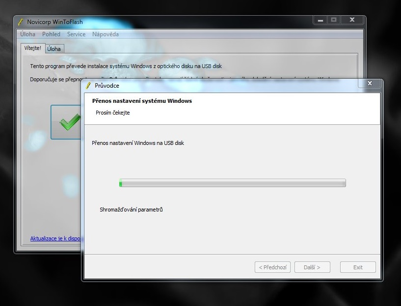Click the 'Průvodce' dialog title text
Image resolution: width=401 pixels, height=306 pixels.
click(107, 86)
